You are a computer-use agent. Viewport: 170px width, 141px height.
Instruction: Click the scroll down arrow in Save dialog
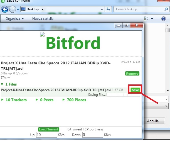point(168,91)
